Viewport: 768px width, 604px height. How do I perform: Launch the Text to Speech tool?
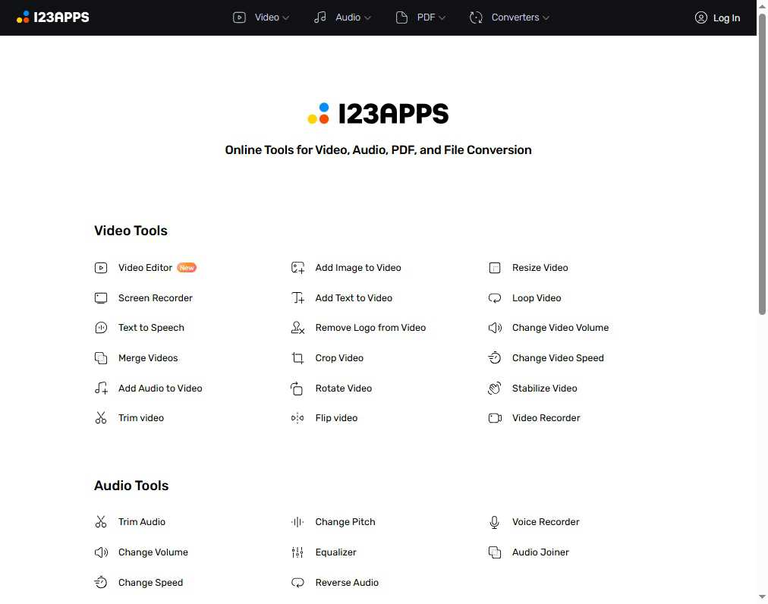point(151,328)
